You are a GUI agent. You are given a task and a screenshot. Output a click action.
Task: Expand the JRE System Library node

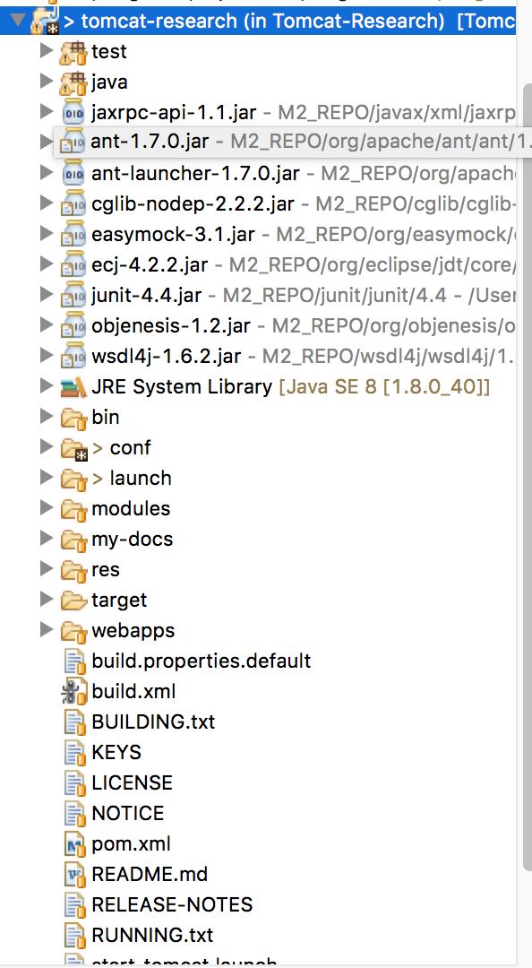pos(47,386)
